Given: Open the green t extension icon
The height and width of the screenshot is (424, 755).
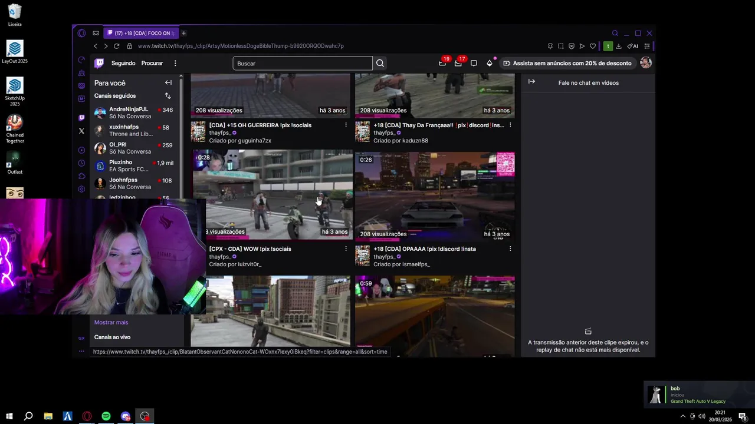Looking at the screenshot, I should pyautogui.click(x=608, y=46).
